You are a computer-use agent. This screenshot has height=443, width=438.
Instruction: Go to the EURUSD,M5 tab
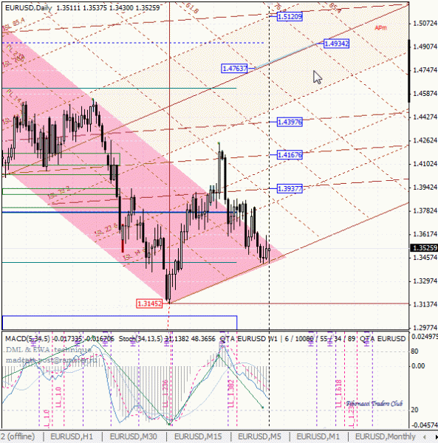(259, 436)
